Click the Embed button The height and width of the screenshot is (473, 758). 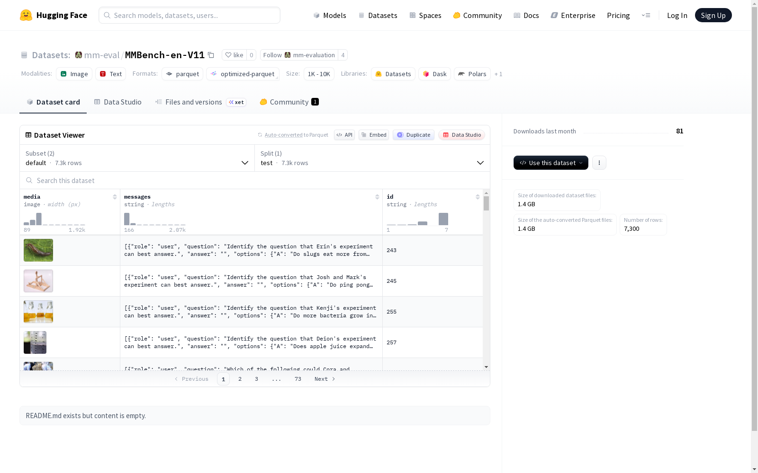click(374, 135)
